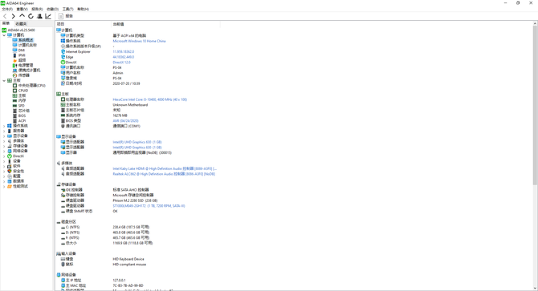This screenshot has height=291, width=538.
Task: Open the ST1000LM049 hard drive link
Action: point(149,206)
